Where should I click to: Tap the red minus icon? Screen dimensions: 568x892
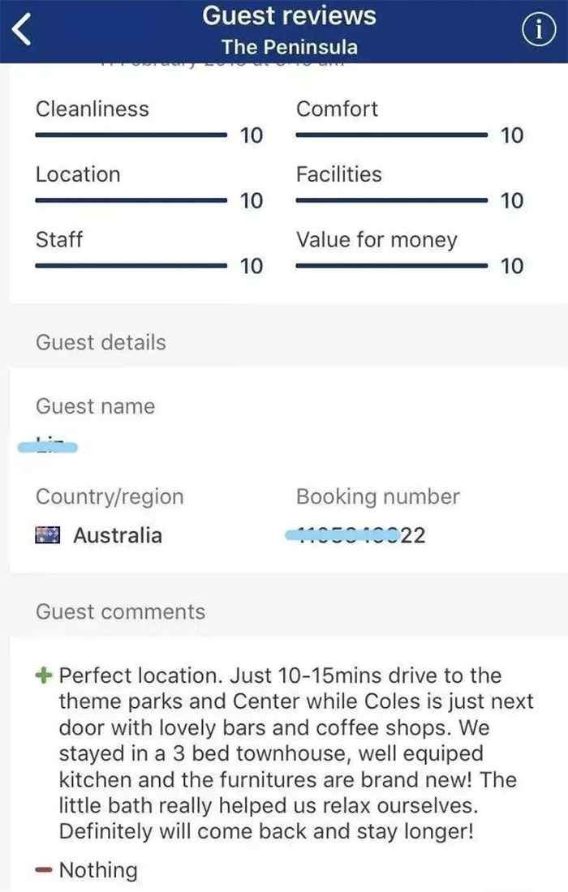(x=43, y=870)
